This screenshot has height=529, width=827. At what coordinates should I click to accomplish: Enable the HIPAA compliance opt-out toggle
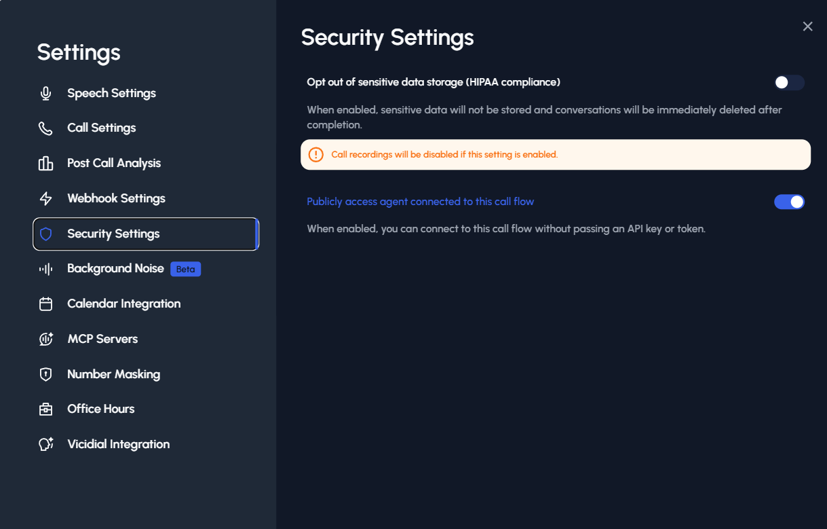point(789,83)
